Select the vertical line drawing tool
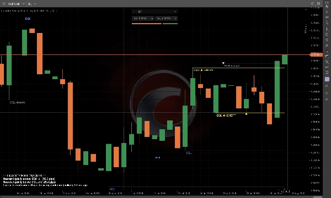331x198 pixels. coord(327,29)
